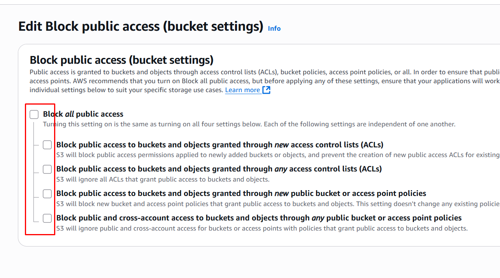Image resolution: width=500 pixels, height=278 pixels.
Task: Toggle checkbox for new public bucket policies
Action: tap(47, 194)
